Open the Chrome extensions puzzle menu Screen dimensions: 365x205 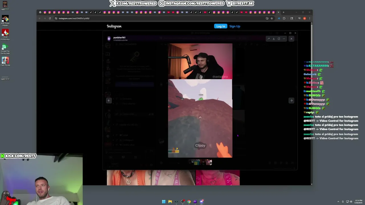(x=284, y=18)
